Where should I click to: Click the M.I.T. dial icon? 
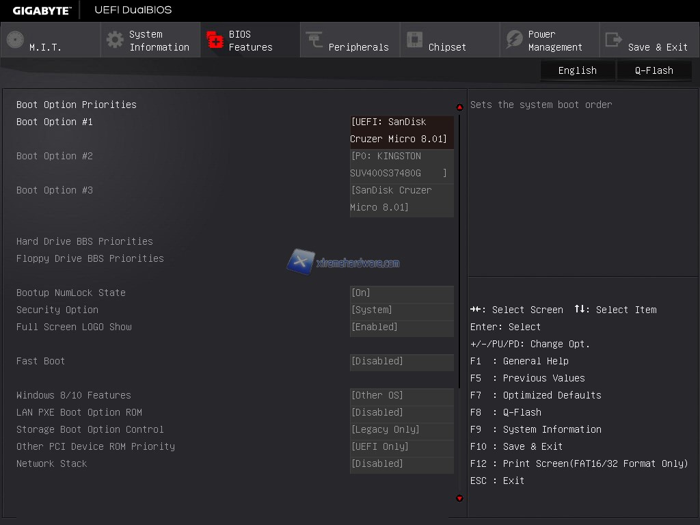(15, 40)
